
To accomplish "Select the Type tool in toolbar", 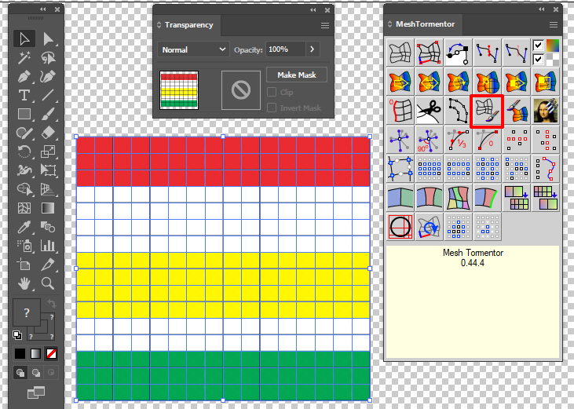I will tap(24, 95).
